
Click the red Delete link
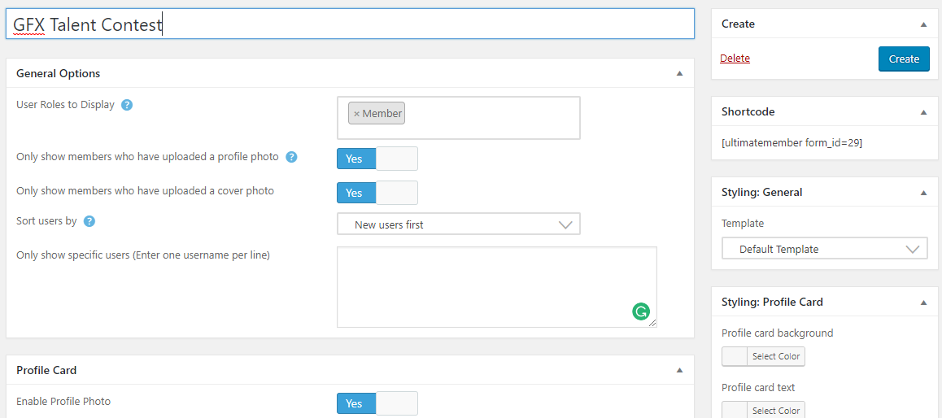click(x=735, y=59)
